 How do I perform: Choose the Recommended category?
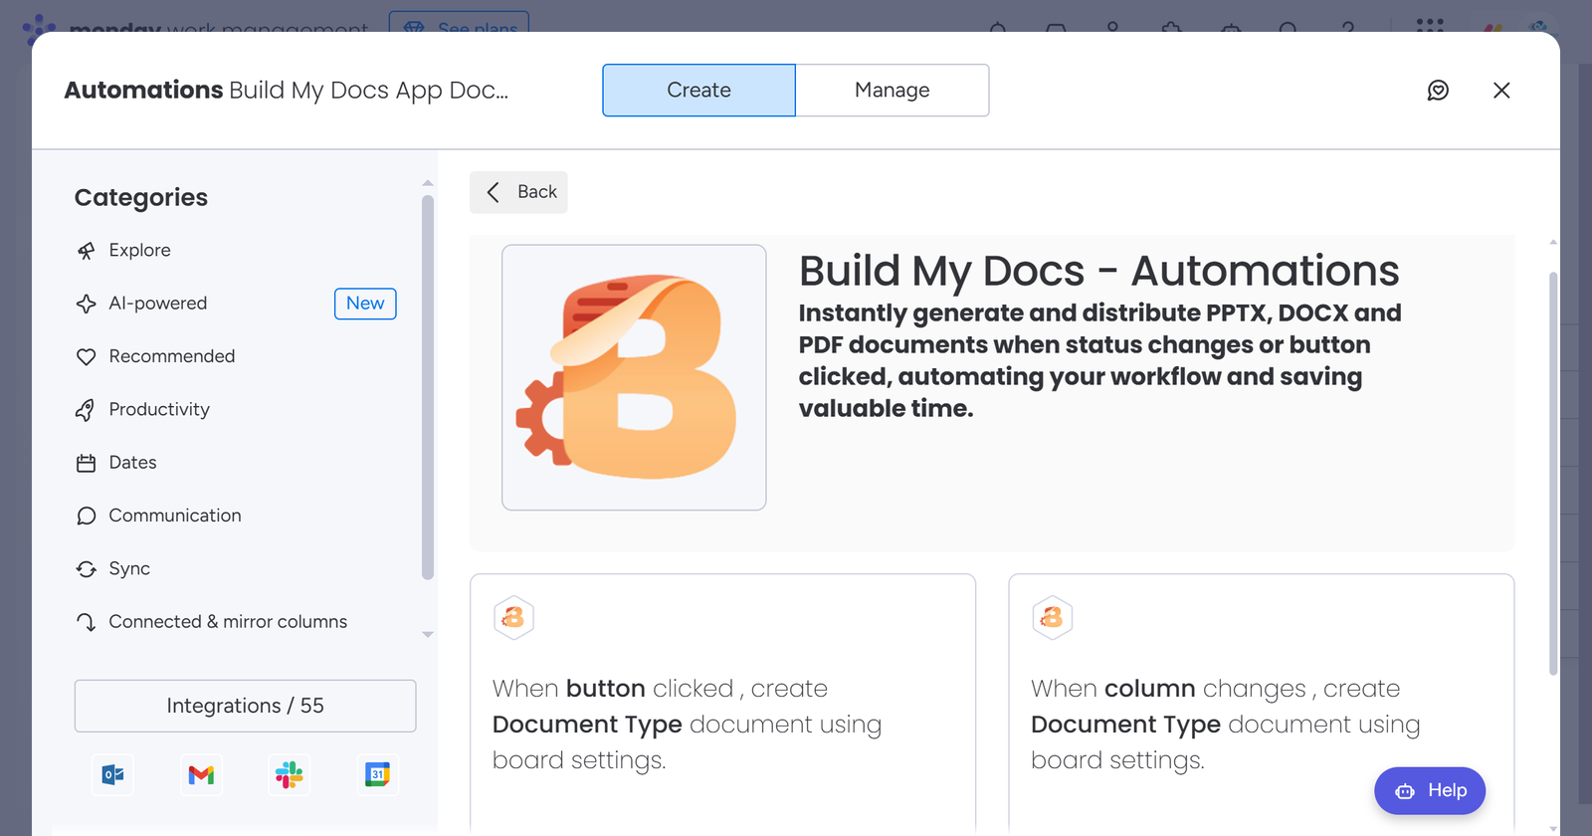171,356
